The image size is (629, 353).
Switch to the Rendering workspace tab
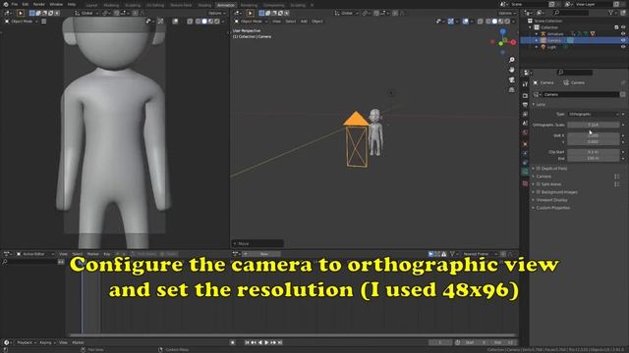(x=249, y=5)
